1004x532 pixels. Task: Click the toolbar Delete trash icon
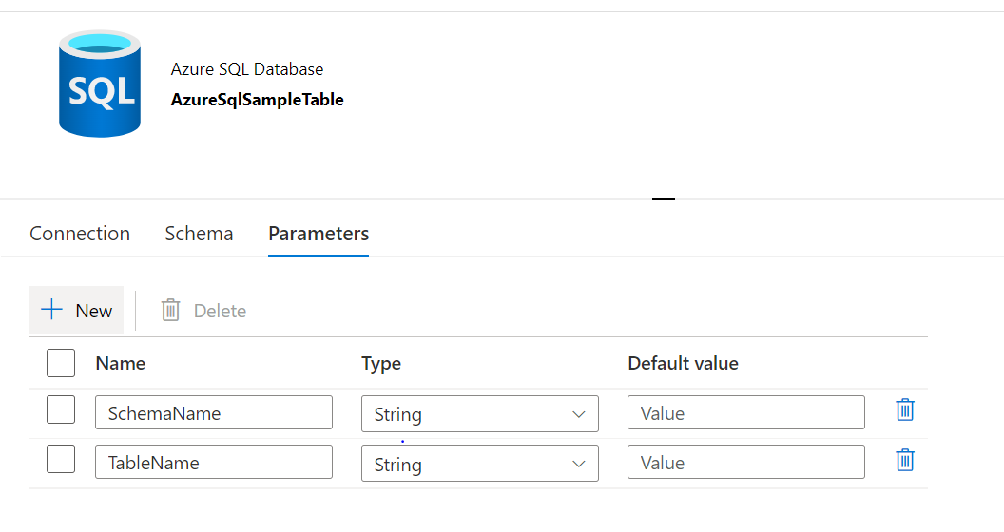(171, 310)
